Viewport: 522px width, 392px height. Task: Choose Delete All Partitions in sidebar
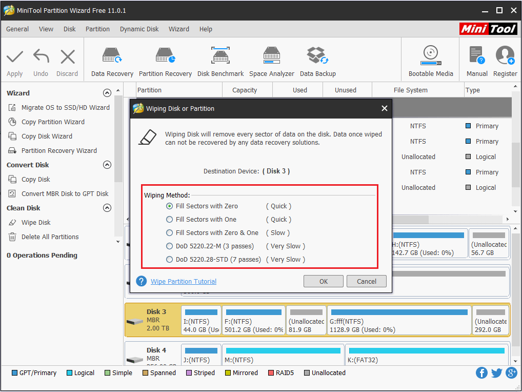point(43,237)
